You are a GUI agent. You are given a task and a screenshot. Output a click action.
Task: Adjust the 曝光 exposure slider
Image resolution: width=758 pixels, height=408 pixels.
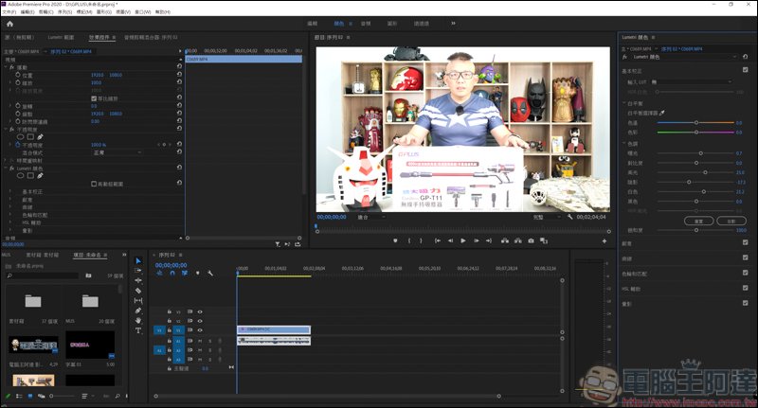[701, 152]
